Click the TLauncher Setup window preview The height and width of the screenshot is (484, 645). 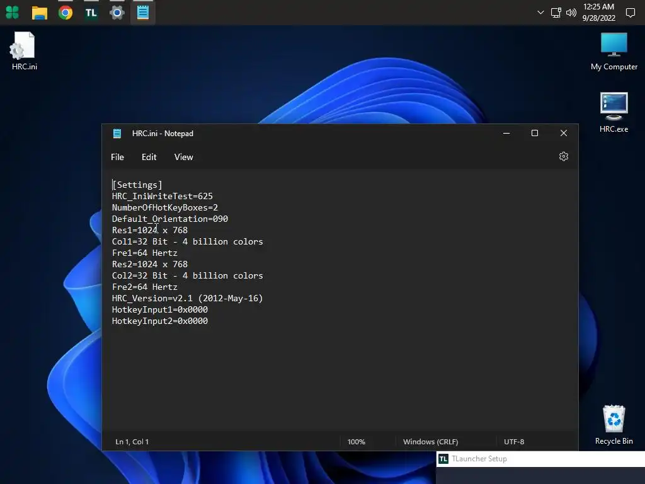540,468
